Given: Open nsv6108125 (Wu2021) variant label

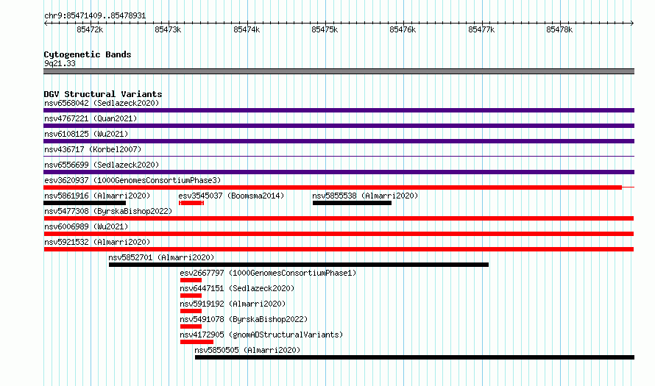Looking at the screenshot, I should point(86,134).
